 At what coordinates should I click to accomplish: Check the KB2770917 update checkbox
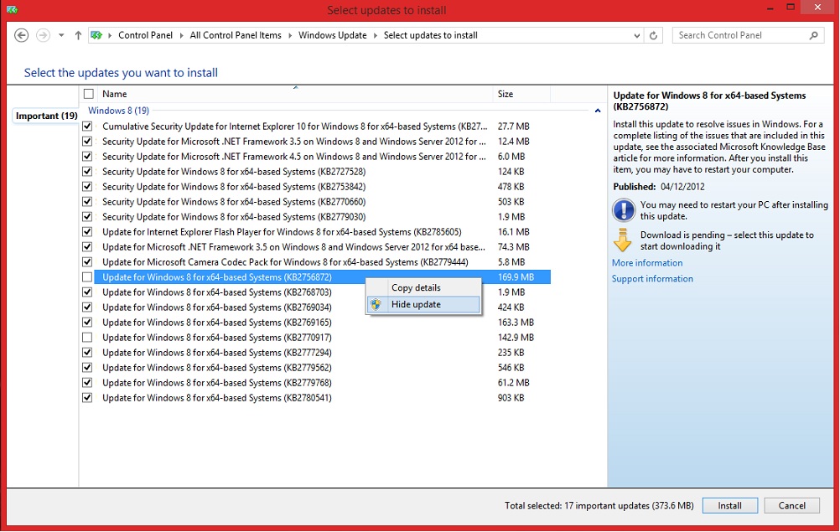(x=87, y=338)
